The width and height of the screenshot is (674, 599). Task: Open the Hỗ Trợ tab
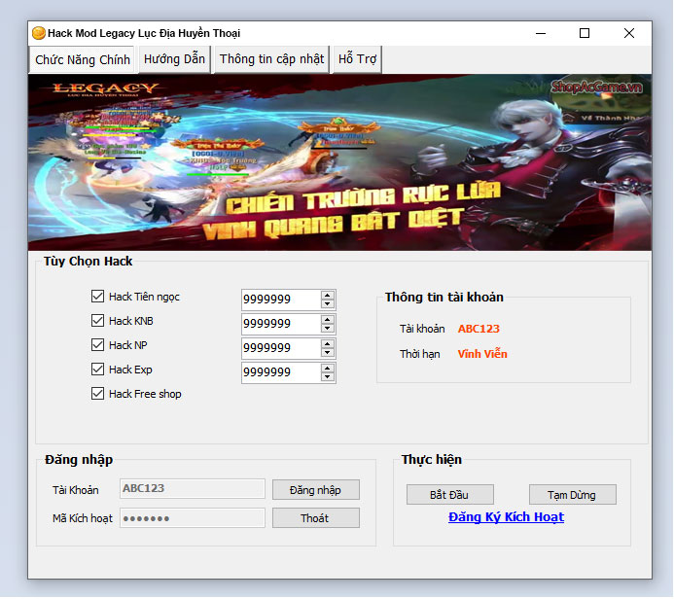(357, 59)
